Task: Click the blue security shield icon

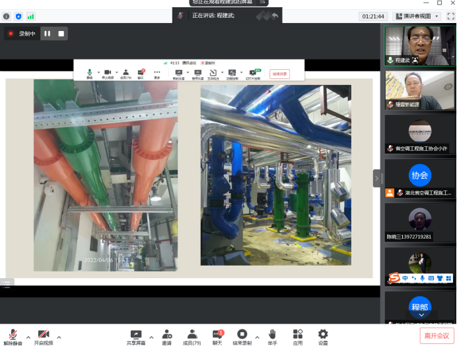Action: pos(18,16)
